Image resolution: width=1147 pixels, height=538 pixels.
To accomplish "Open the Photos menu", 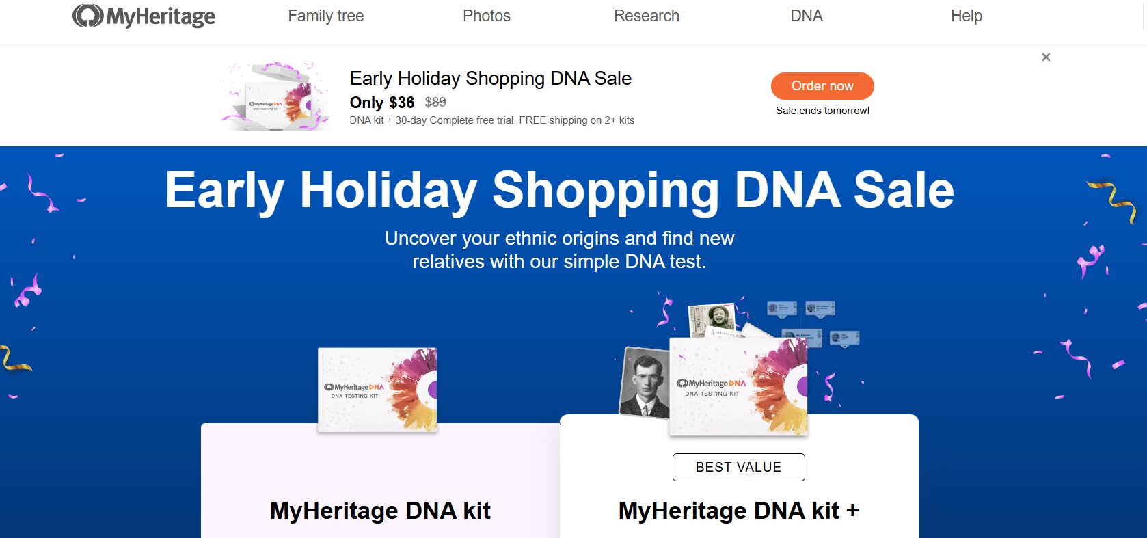I will point(486,16).
